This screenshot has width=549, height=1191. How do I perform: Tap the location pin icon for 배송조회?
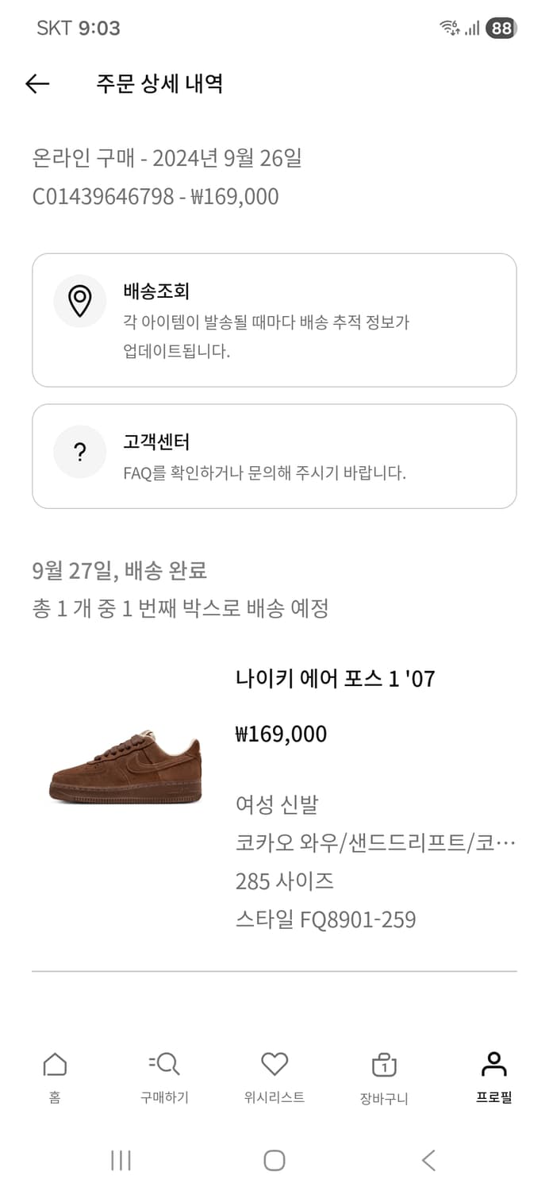coord(79,301)
